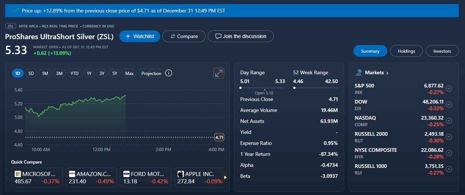Viewport: 465px width, 195px height.
Task: Click plus icon next to RUSSELL 1000
Action: 448,169
